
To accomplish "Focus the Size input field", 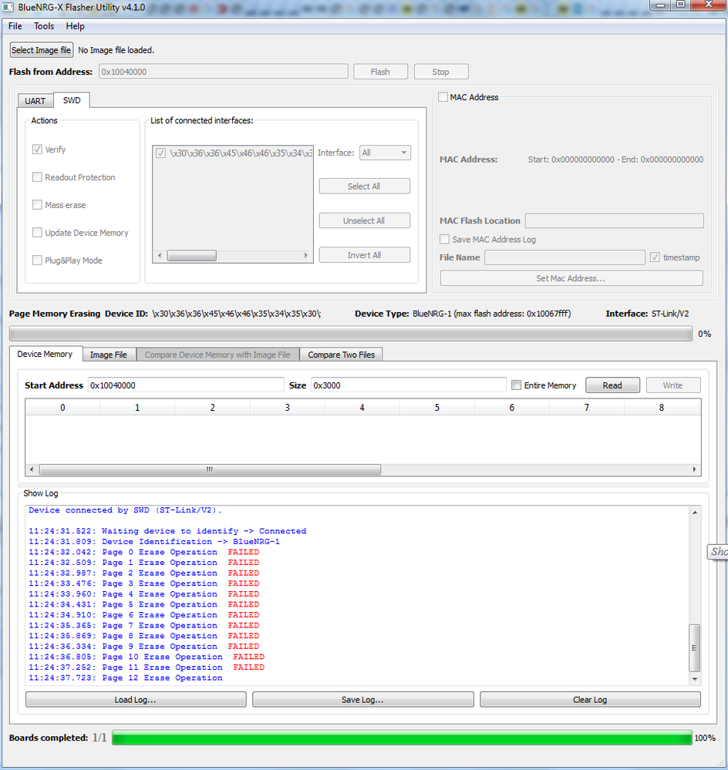I will coord(408,385).
